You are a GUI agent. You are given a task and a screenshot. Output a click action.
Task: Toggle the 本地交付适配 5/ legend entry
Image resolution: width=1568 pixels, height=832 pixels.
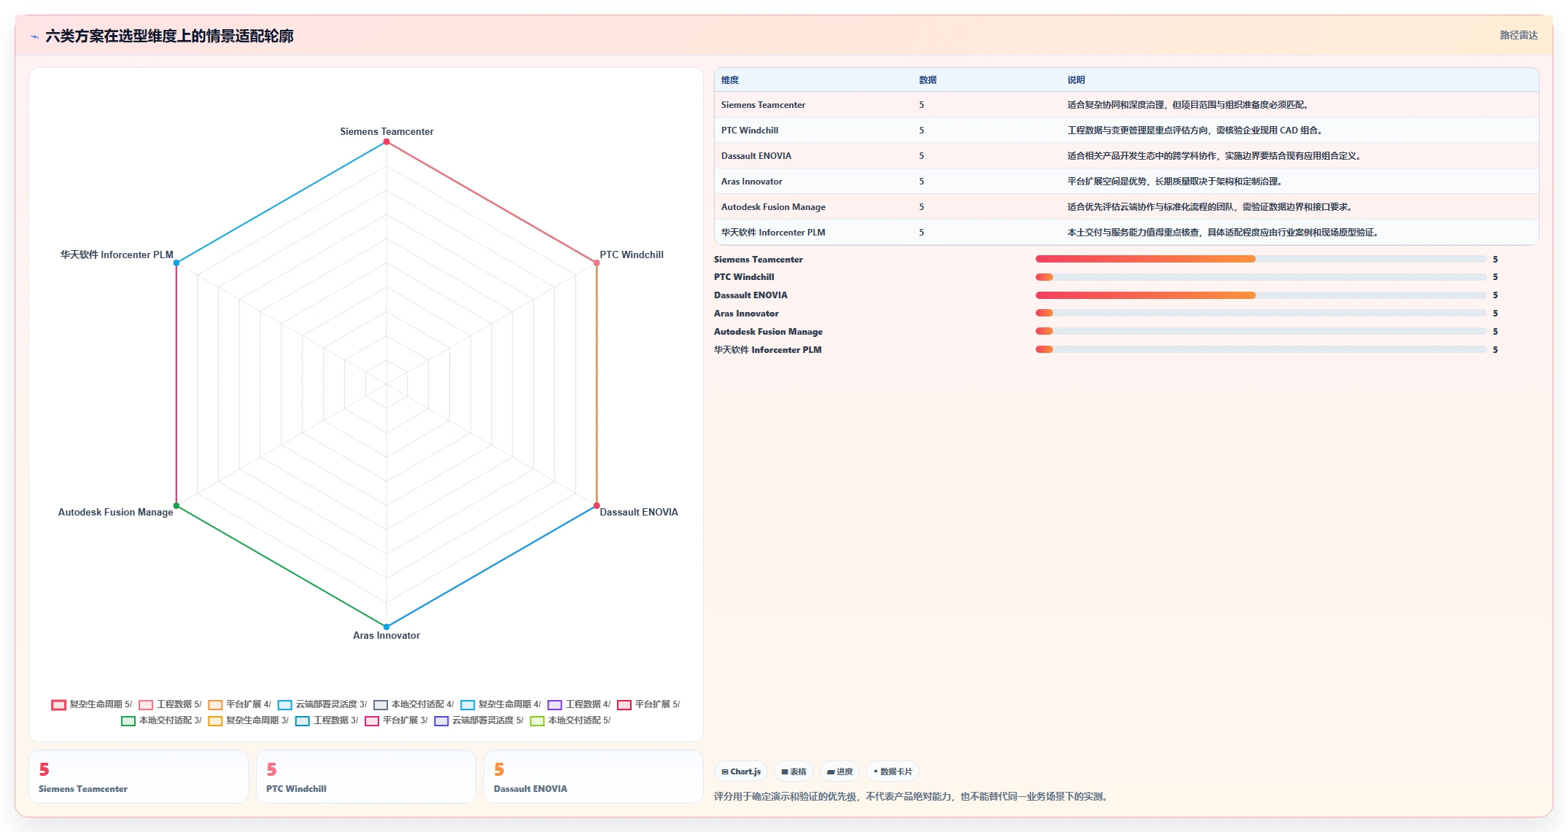(570, 720)
